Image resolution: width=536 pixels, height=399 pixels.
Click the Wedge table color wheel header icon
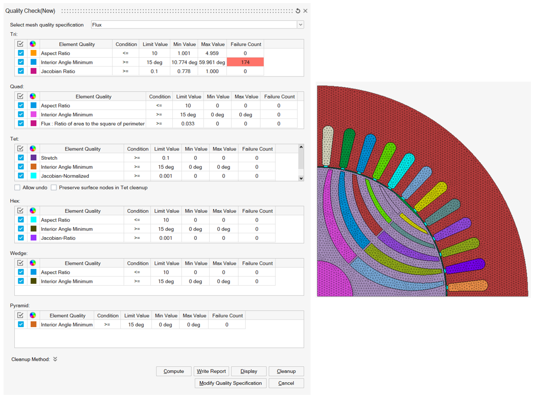click(33, 263)
